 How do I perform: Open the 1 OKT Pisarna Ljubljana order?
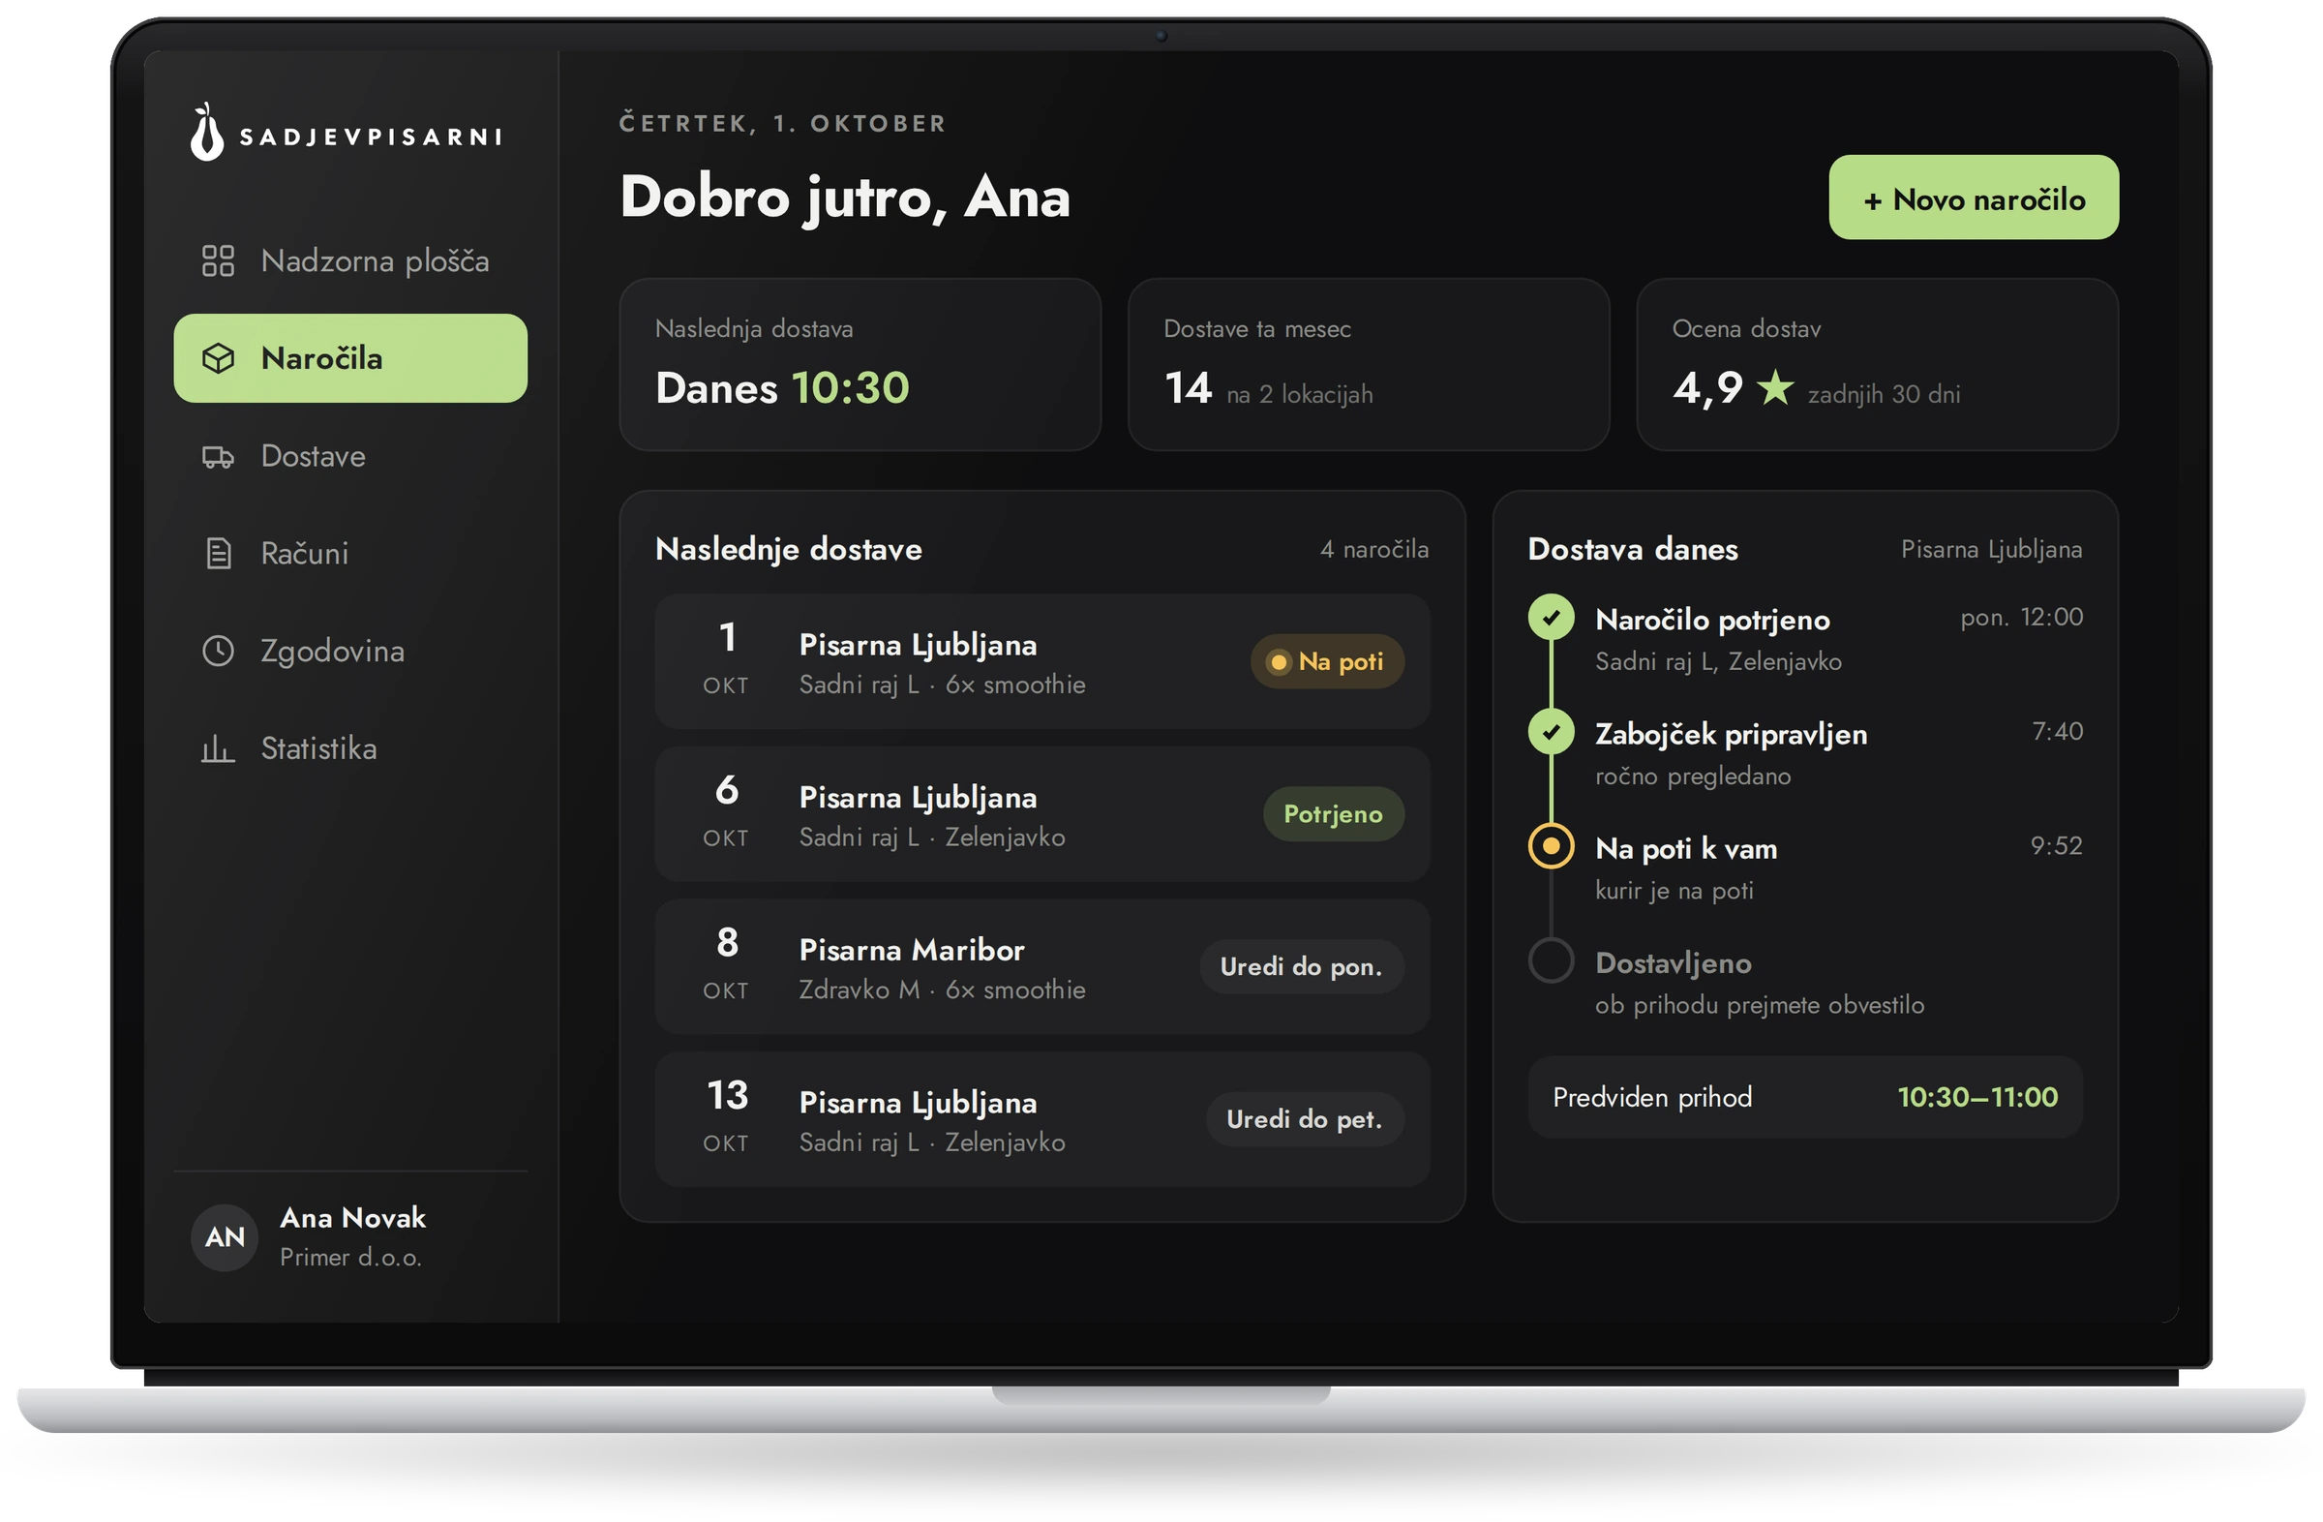point(1042,662)
